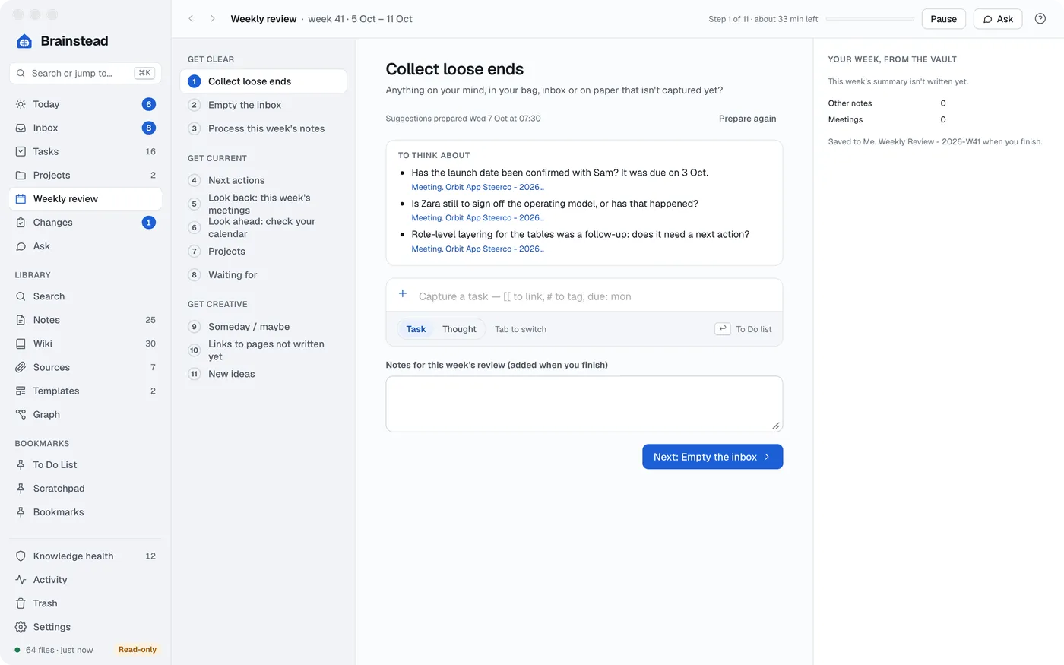Click Next: Empty the inbox button
This screenshot has width=1064, height=665.
pyautogui.click(x=712, y=457)
